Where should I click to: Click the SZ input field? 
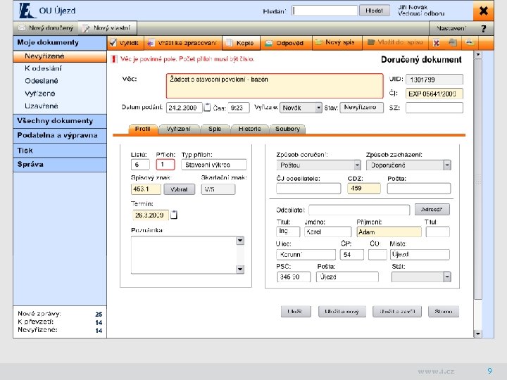434,108
